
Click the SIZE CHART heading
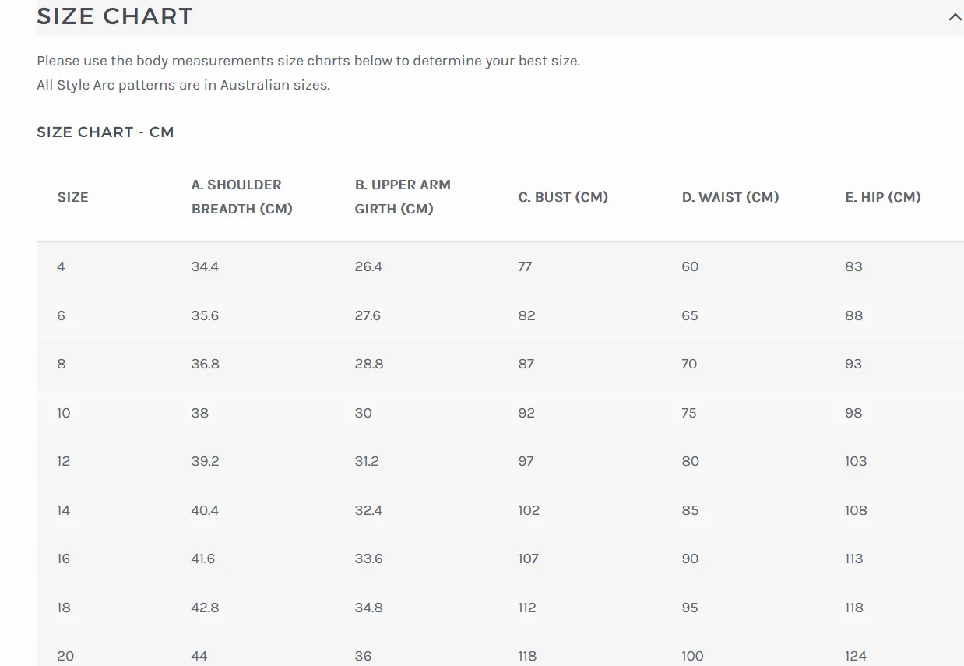click(114, 16)
